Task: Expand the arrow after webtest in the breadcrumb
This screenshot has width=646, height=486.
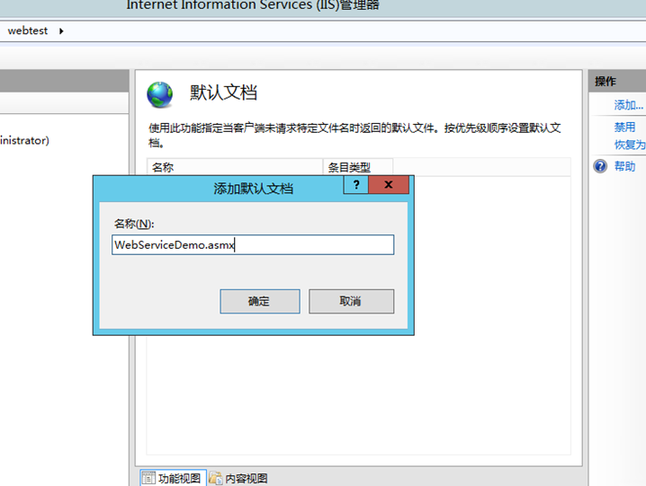Action: 61,31
